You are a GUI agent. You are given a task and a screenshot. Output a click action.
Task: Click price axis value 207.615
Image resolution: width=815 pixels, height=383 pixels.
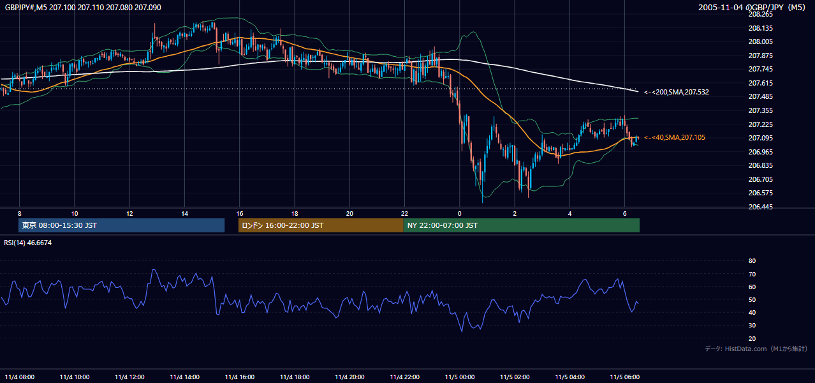760,83
